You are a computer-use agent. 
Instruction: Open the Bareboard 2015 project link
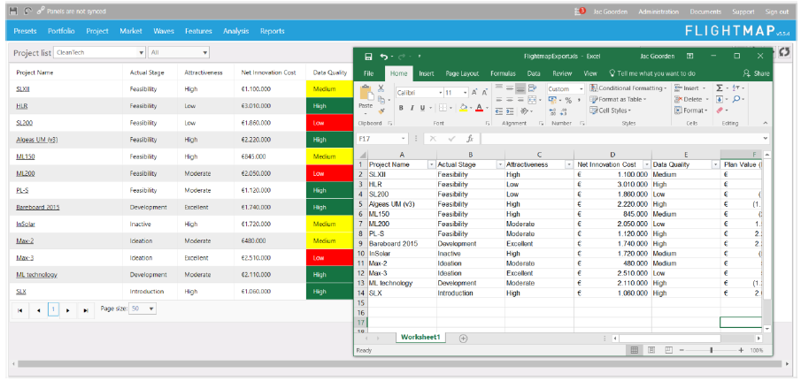(38, 207)
